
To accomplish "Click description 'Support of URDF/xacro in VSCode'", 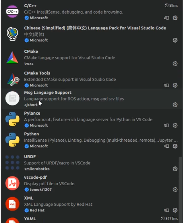I will pos(57,163).
